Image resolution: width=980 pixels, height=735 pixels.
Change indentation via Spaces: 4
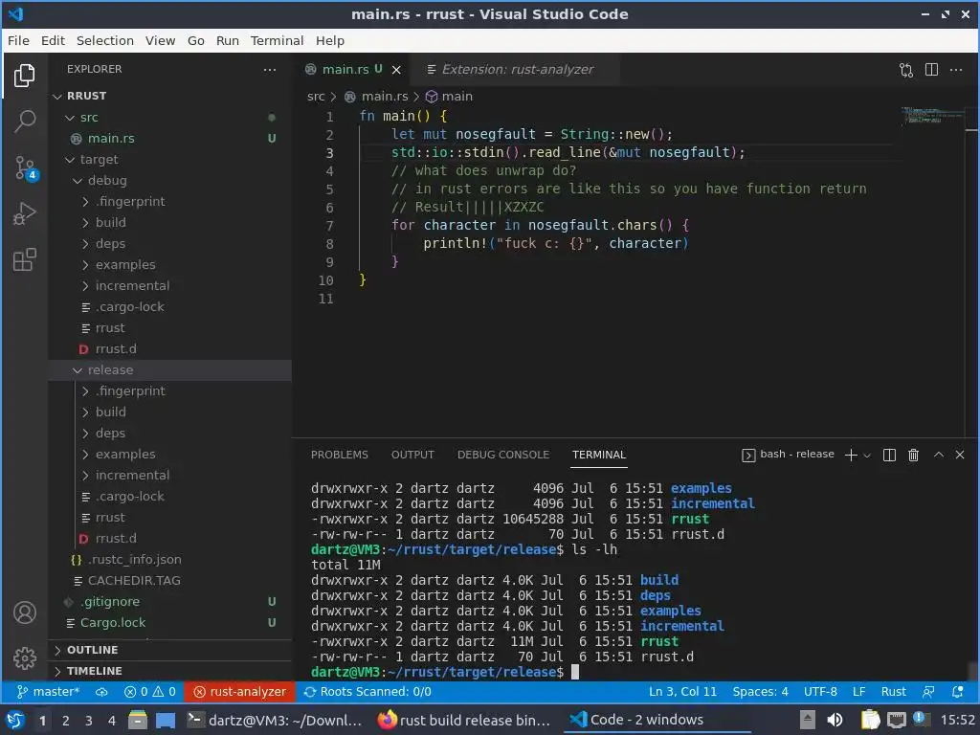tap(760, 691)
